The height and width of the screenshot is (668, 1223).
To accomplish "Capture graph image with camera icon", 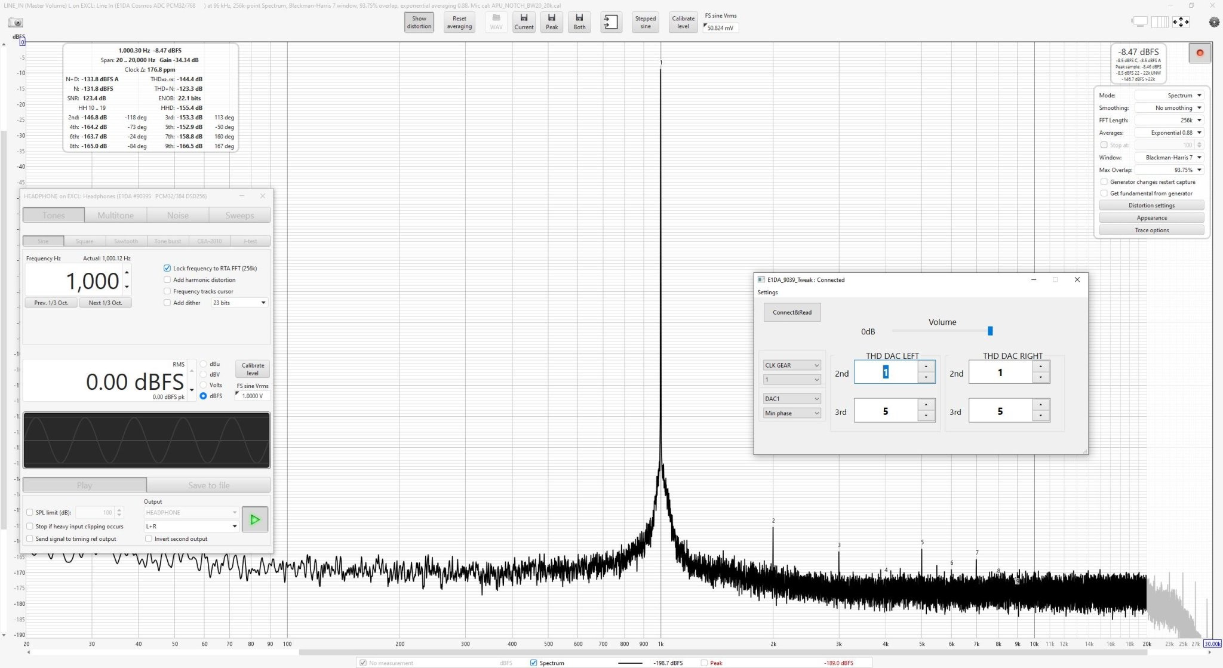I will coord(16,23).
